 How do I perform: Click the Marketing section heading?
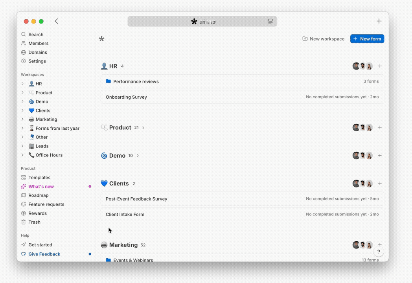(123, 245)
